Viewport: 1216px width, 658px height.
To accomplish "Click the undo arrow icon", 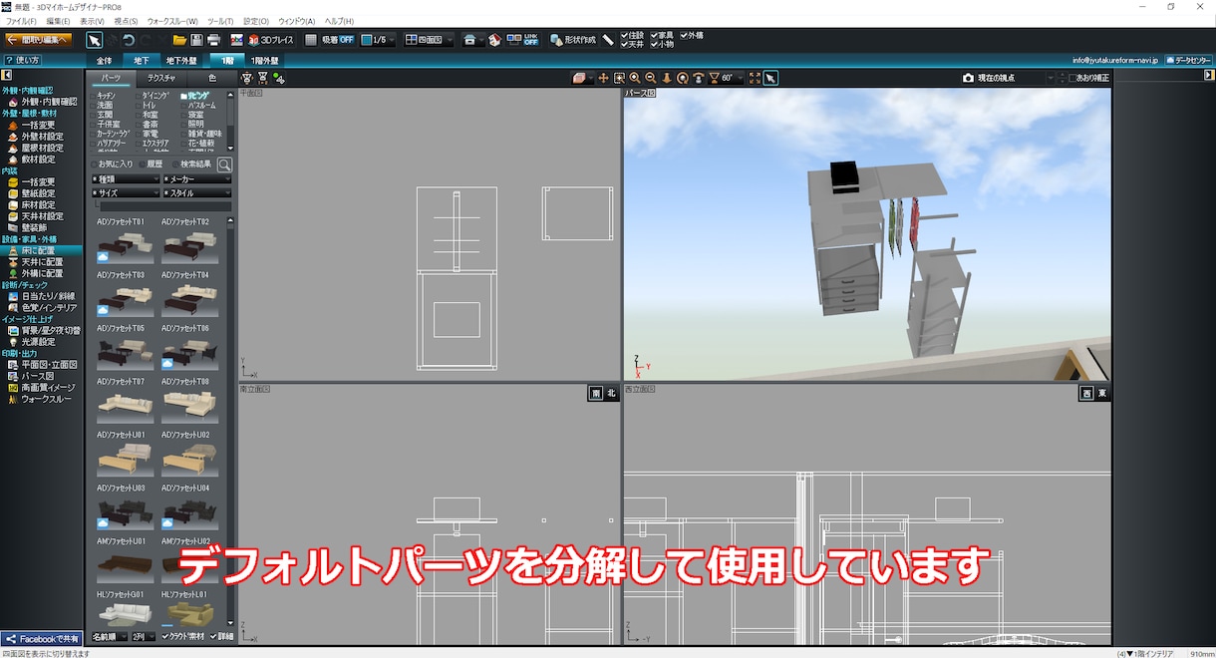I will [129, 40].
